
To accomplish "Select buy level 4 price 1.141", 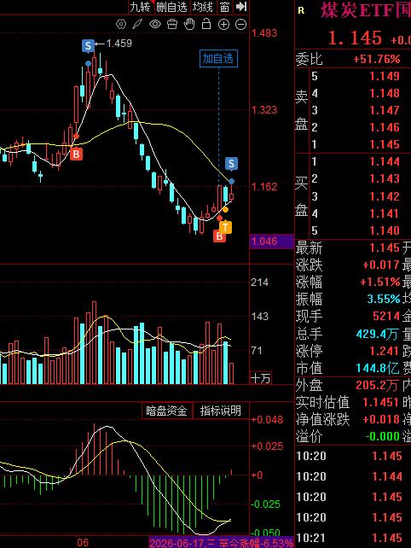I will click(x=385, y=213).
